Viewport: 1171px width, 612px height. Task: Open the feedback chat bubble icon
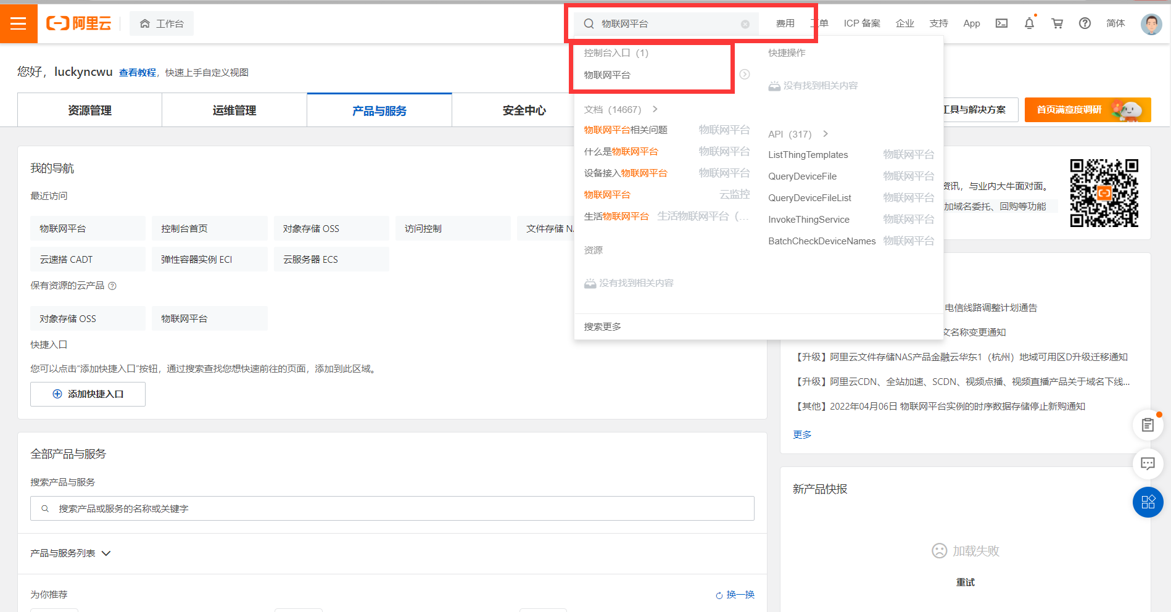(x=1148, y=463)
